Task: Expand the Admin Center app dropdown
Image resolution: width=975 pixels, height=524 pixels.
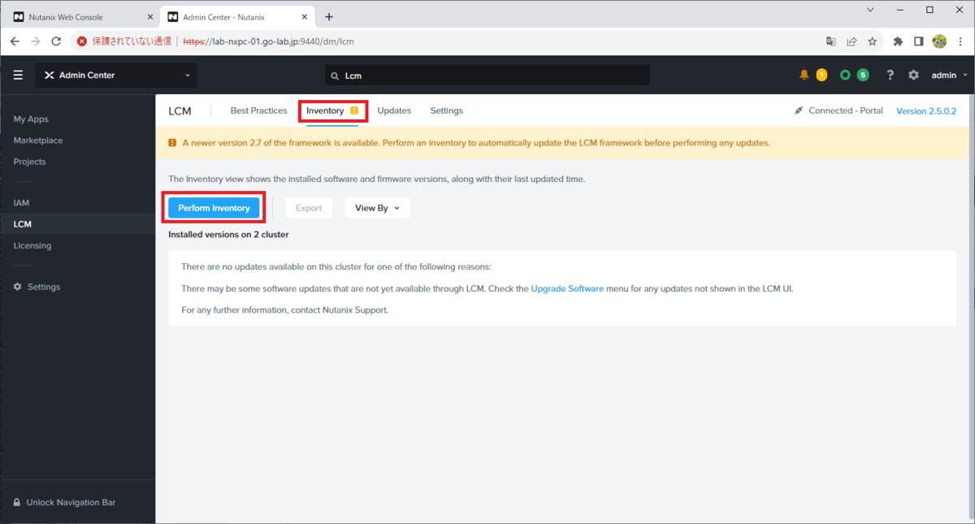Action: coord(116,76)
